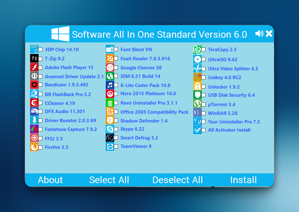This screenshot has height=212, width=299.
Task: Mute sound with the speaker icon
Action: tap(259, 34)
